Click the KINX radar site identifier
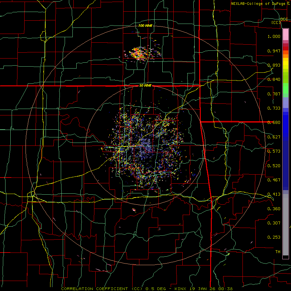Image resolution: width=291 pixels, height=291 pixels. click(x=180, y=289)
